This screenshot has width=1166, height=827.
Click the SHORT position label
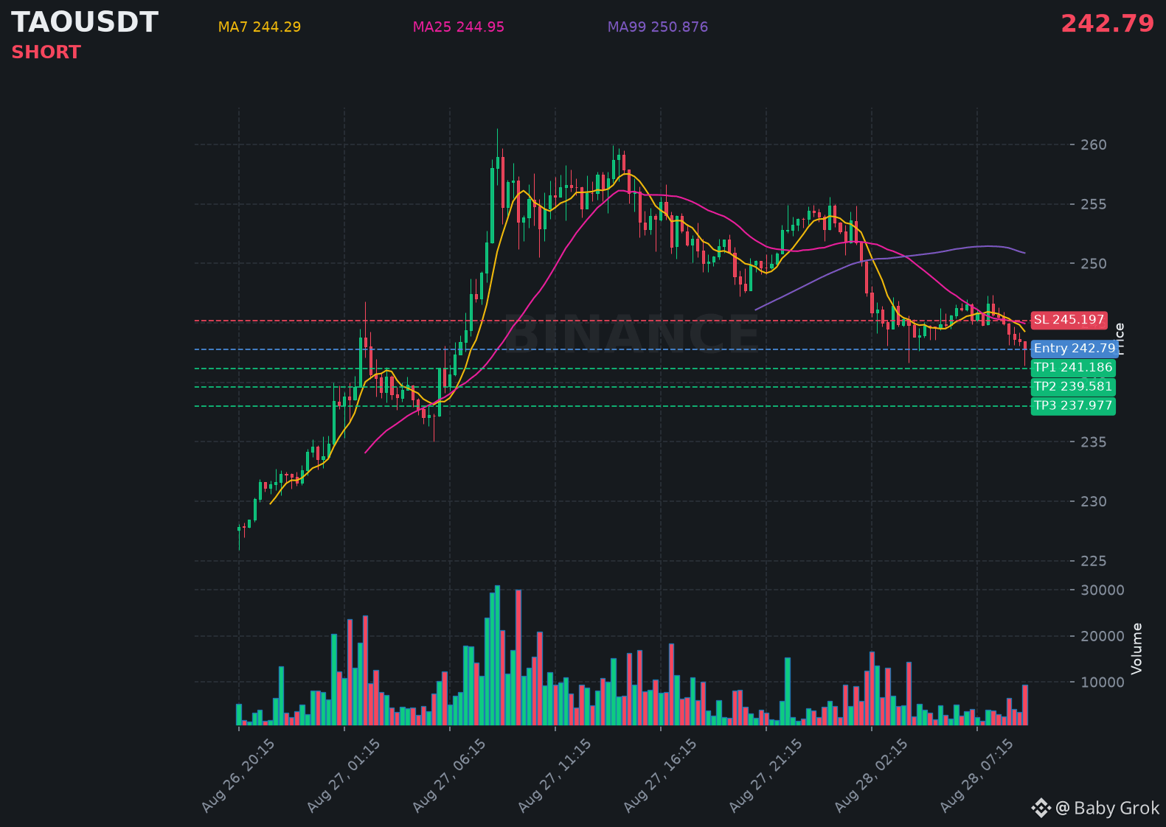(46, 52)
